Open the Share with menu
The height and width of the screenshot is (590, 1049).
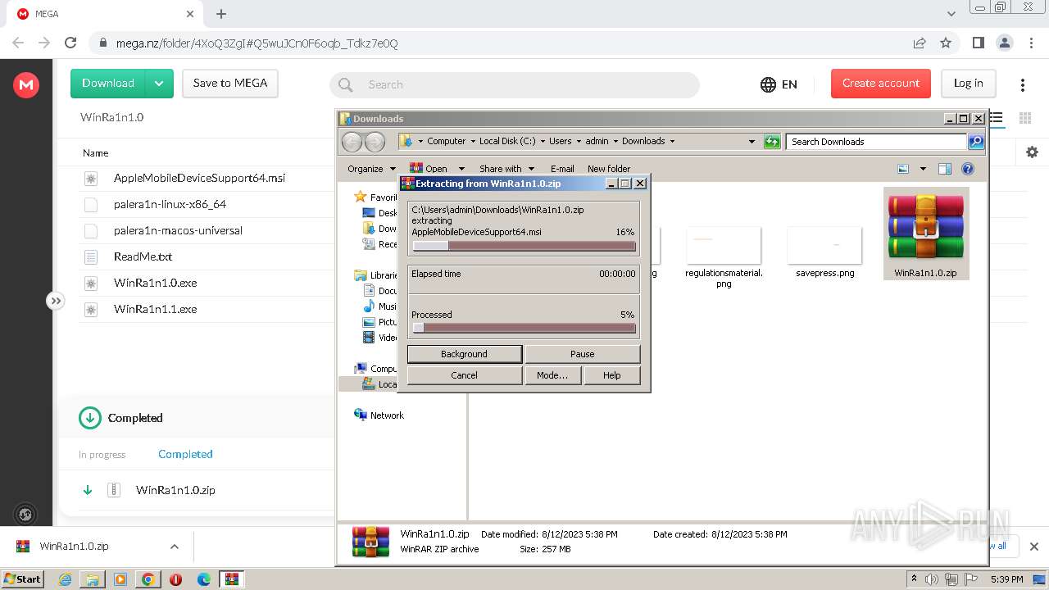coord(506,169)
